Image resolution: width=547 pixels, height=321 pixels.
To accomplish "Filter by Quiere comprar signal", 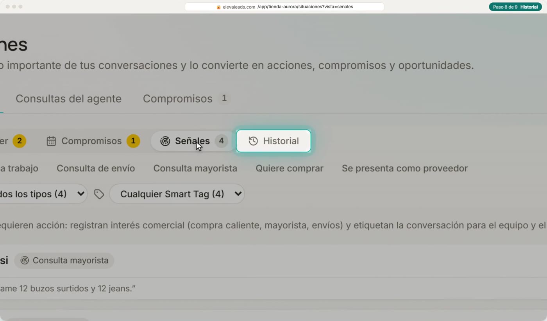I will [x=290, y=168].
